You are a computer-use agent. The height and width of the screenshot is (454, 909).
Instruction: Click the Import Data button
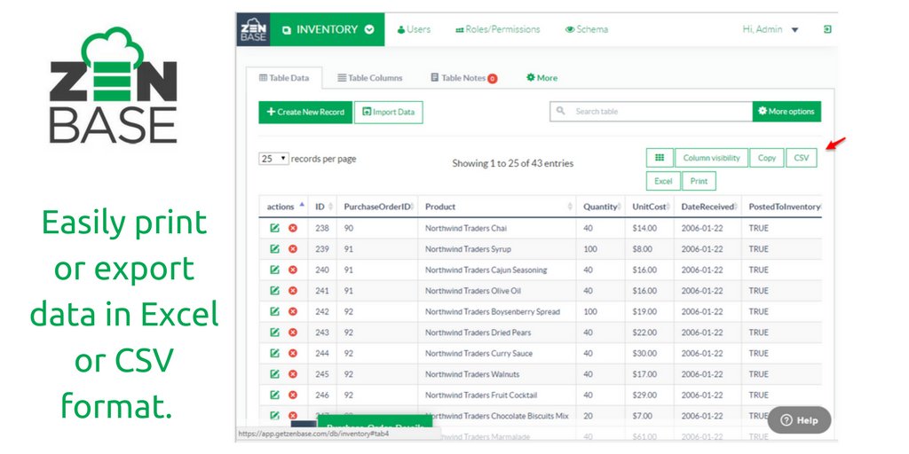(x=389, y=112)
